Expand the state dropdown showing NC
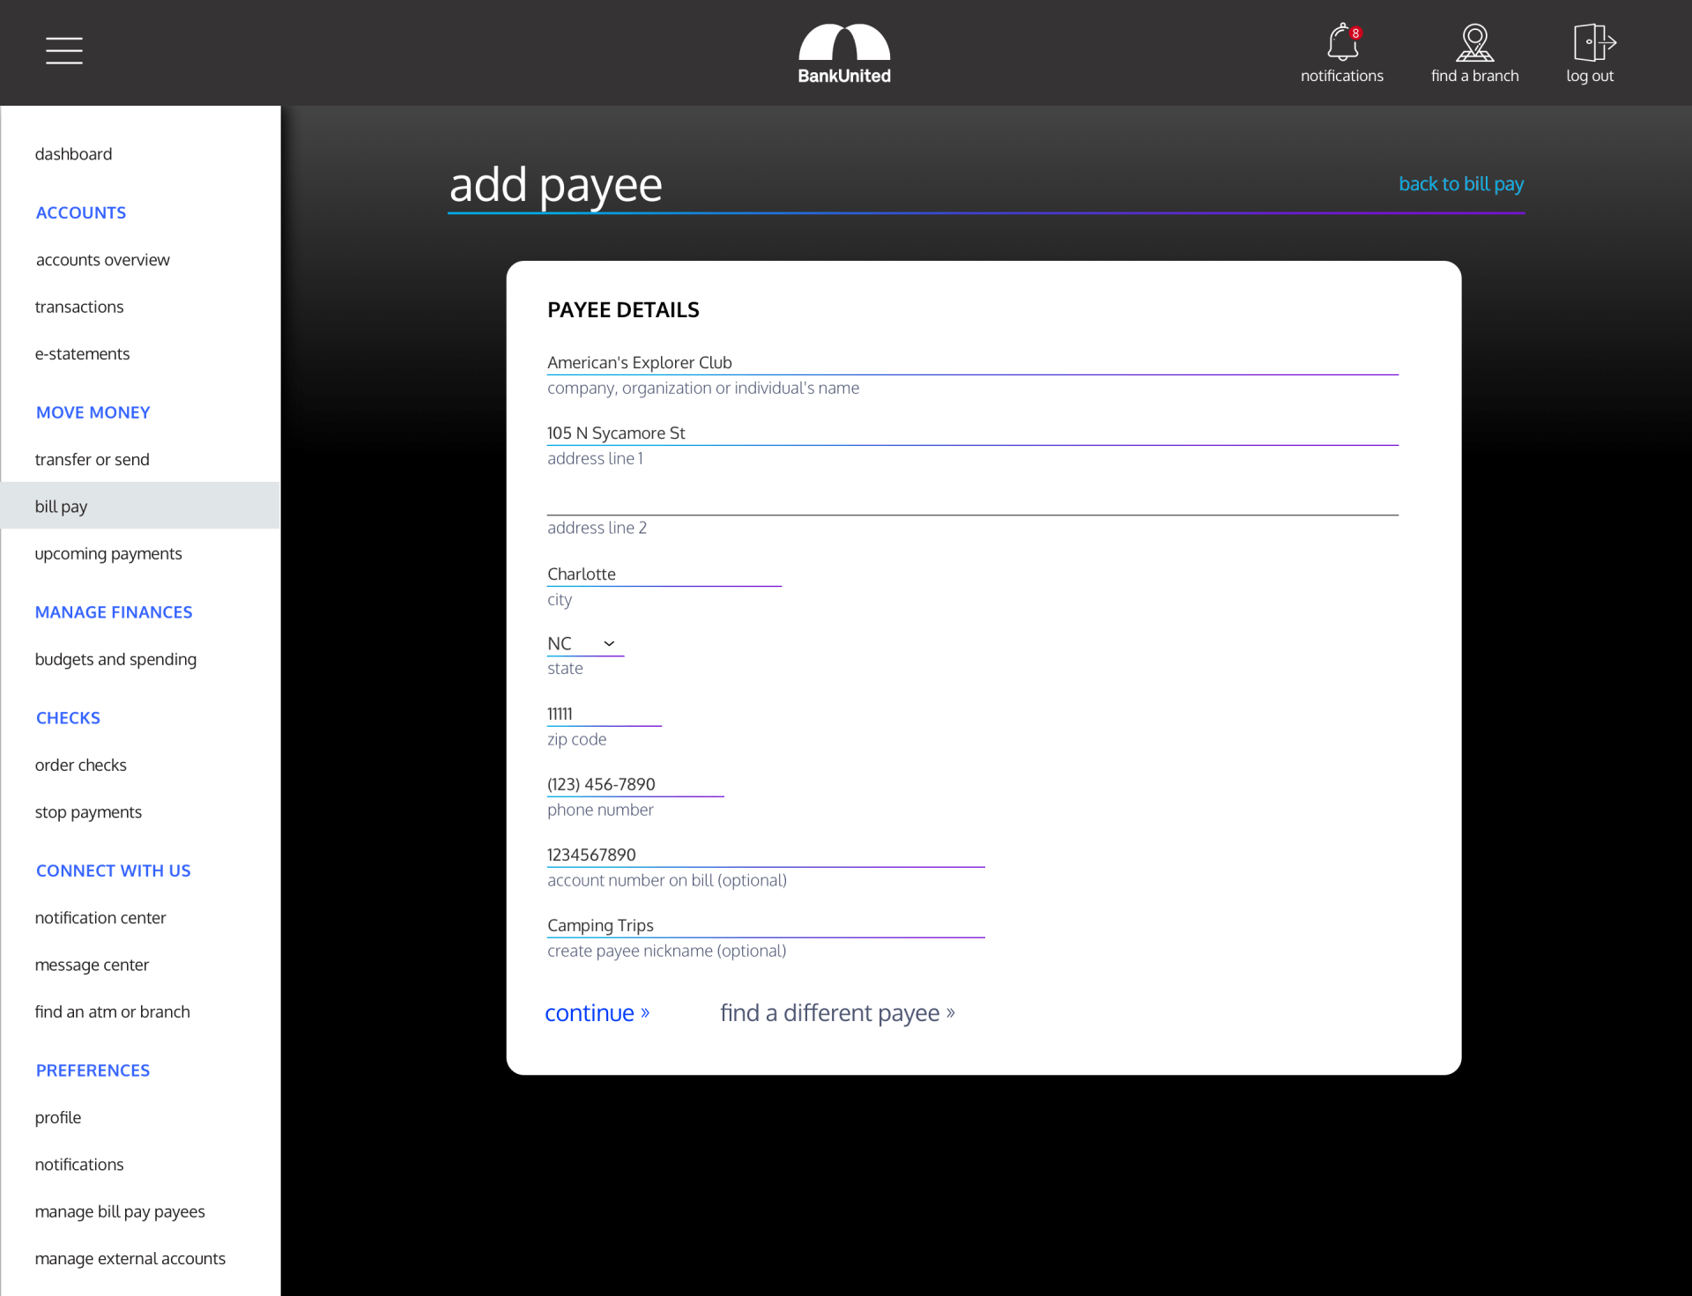Viewport: 1692px width, 1296px height. [x=585, y=644]
